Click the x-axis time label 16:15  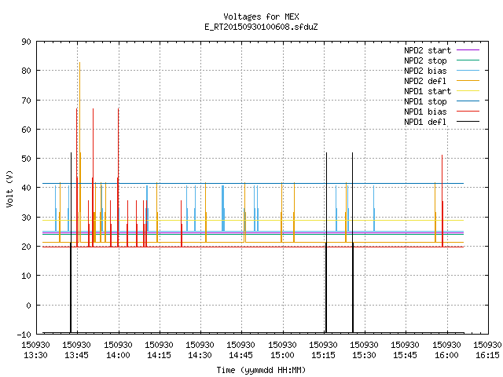pyautogui.click(x=487, y=356)
